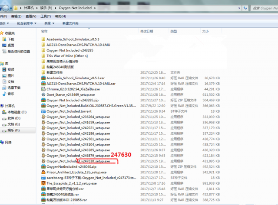Click Oxygen Not Included v243285.zip icon
The image size is (278, 205).
coord(43,100)
